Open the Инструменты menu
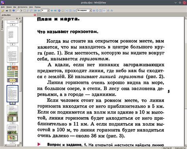Image resolution: width=187 pixels, height=149 pixels. tap(22, 7)
